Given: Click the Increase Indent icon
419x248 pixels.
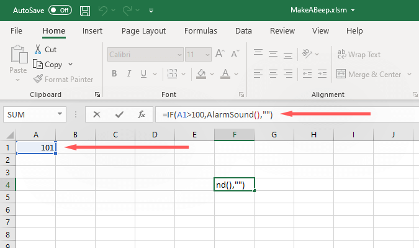Looking at the screenshot, I should click(x=322, y=73).
